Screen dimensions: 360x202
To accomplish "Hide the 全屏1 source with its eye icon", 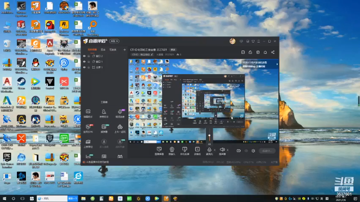I will coord(84,67).
